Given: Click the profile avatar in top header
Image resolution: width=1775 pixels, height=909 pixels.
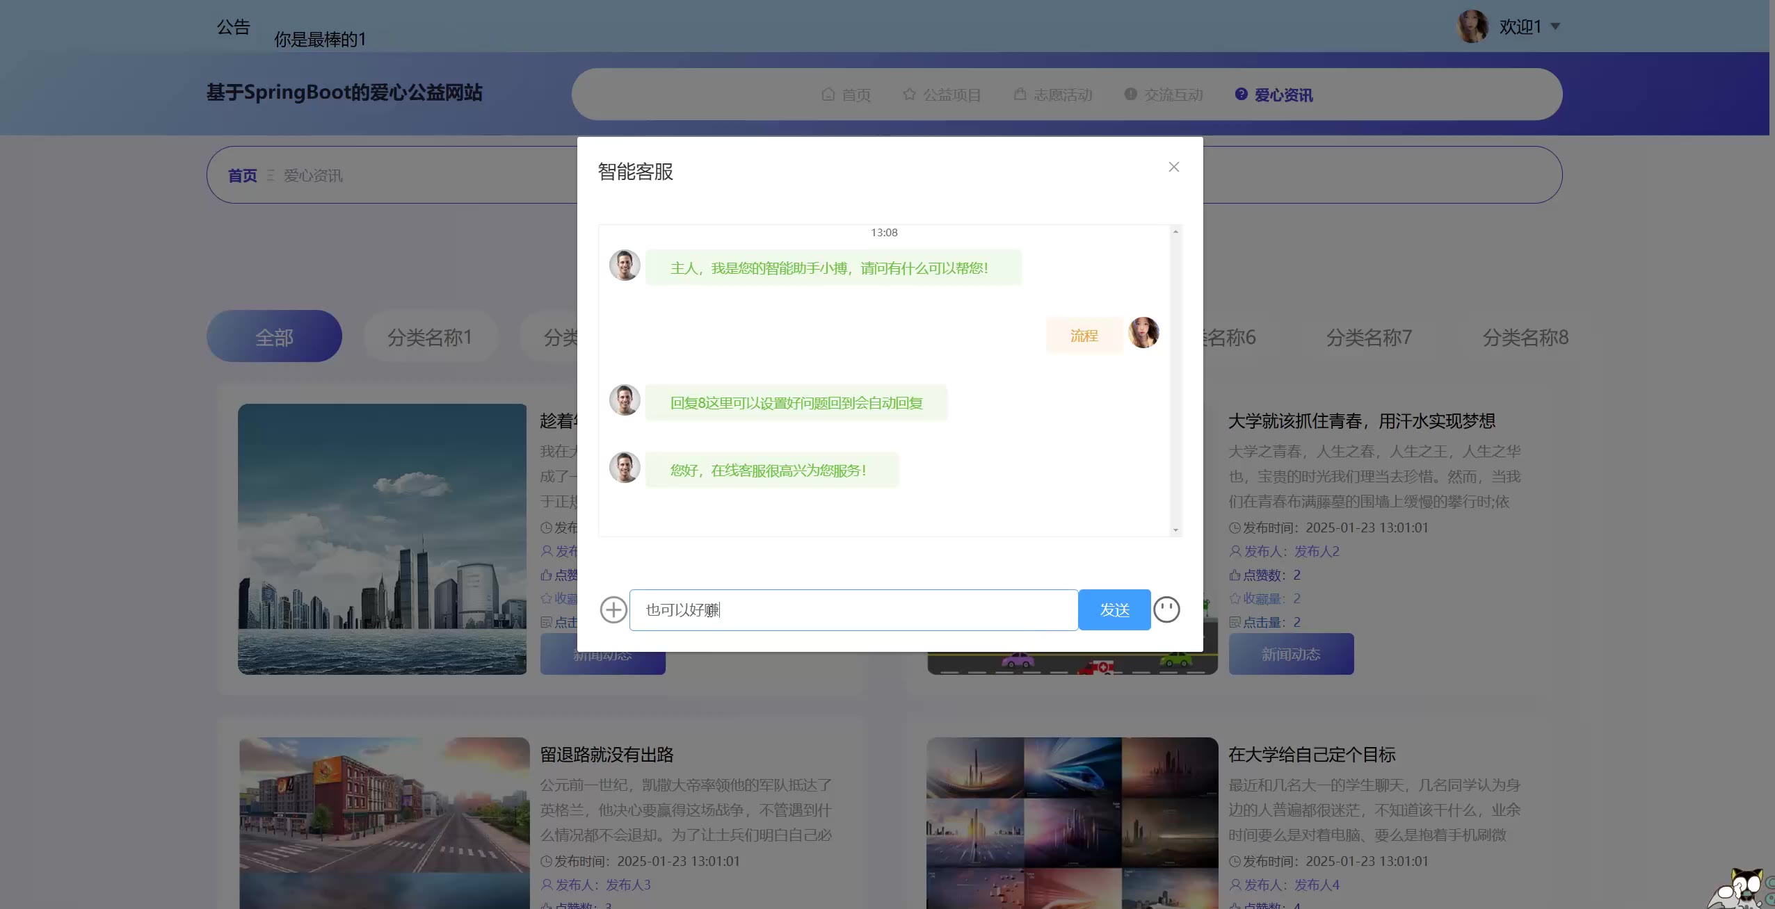Looking at the screenshot, I should click(1472, 26).
